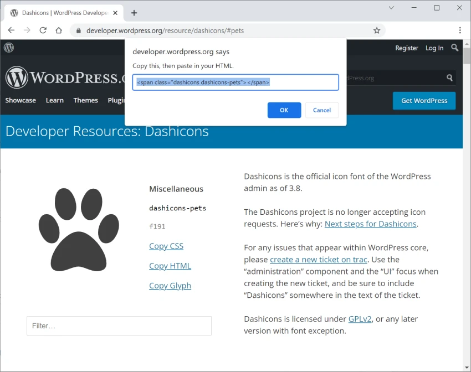Image resolution: width=471 pixels, height=372 pixels.
Task: Open the Learn menu item
Action: (x=55, y=100)
